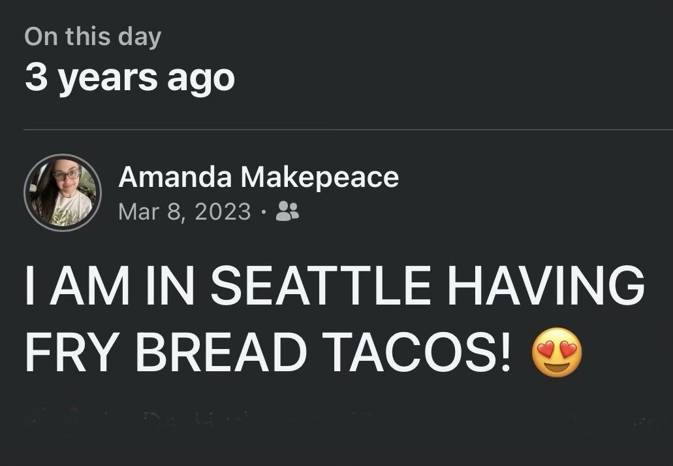Click the word "ago" in the heading
673x466 pixels.
coord(201,78)
